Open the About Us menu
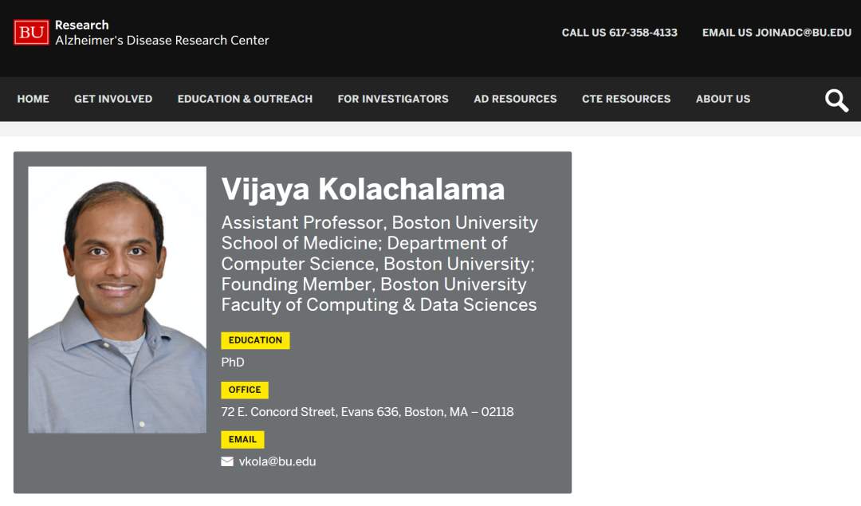The image size is (861, 506). tap(723, 99)
